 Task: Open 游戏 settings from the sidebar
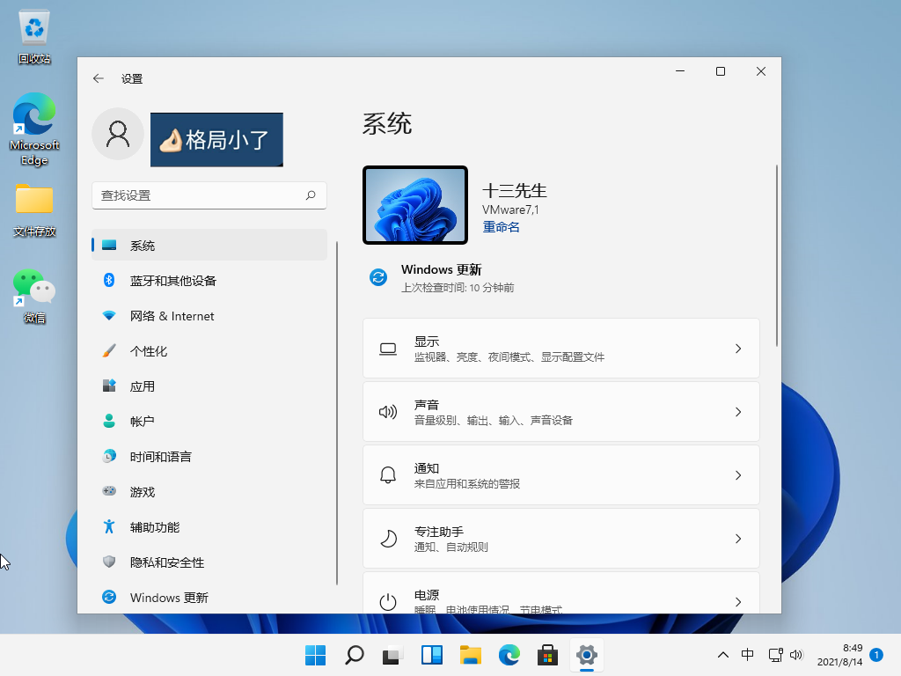[143, 491]
